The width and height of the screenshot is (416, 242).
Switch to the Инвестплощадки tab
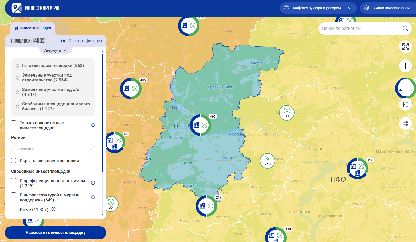(33, 28)
